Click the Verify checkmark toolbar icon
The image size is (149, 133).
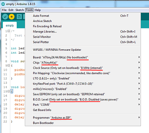pyautogui.click(x=5, y=17)
